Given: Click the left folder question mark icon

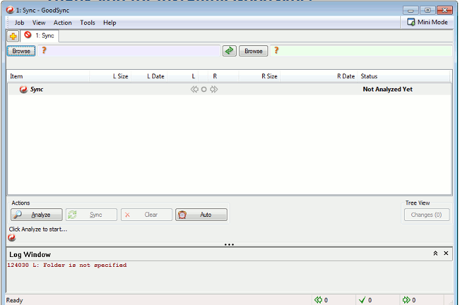Looking at the screenshot, I should tap(44, 50).
